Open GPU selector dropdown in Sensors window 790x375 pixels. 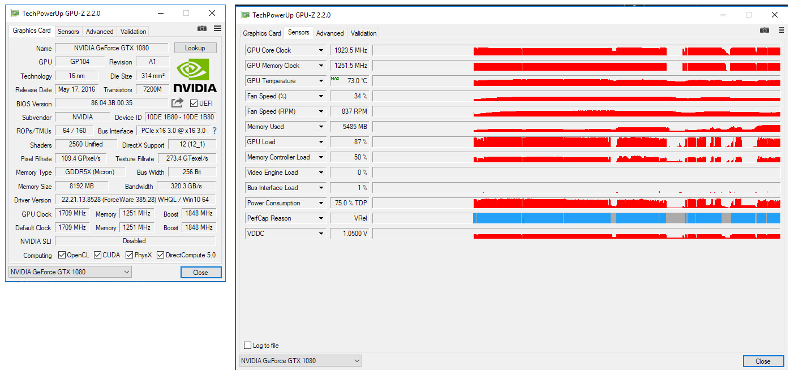[300, 360]
